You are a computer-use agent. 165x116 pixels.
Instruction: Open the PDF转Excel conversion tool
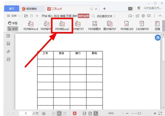click(x=62, y=26)
